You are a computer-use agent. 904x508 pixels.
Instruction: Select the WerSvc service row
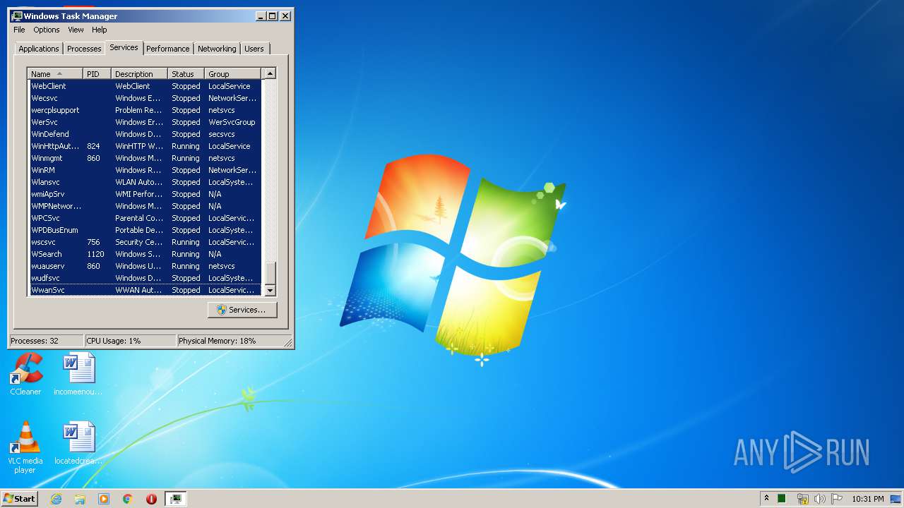(x=145, y=122)
